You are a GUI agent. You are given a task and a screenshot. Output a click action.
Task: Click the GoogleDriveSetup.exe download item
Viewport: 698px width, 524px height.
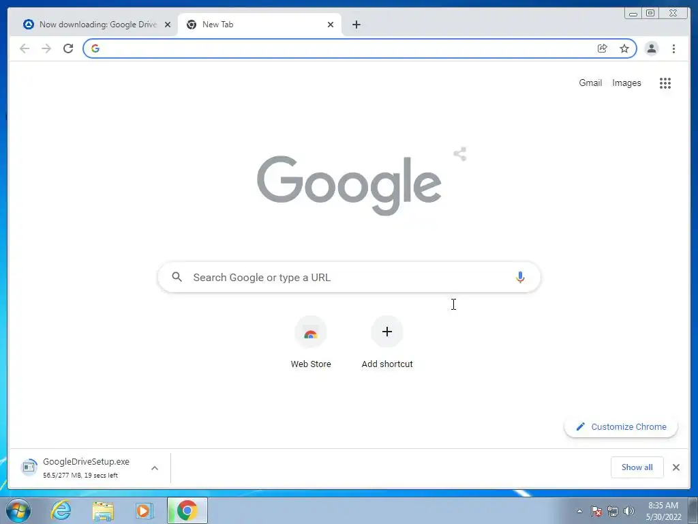[89, 467]
